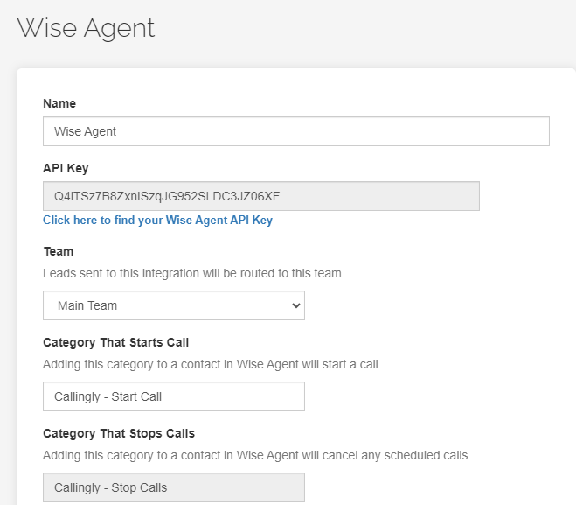Open the Wise Agent API Key help link
The height and width of the screenshot is (505, 576).
(157, 220)
